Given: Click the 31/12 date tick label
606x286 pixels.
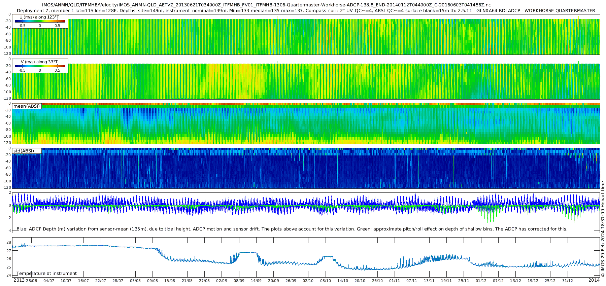Looking at the screenshot, I should click(x=568, y=281).
